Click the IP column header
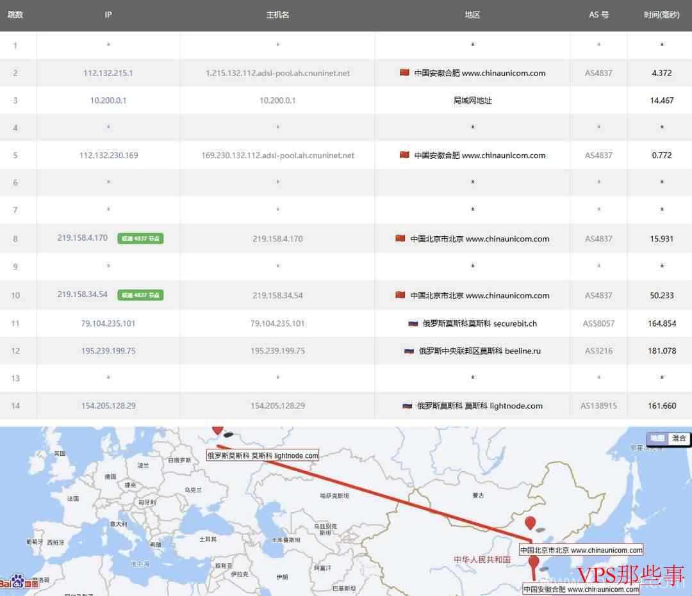This screenshot has width=692, height=596. [x=108, y=15]
